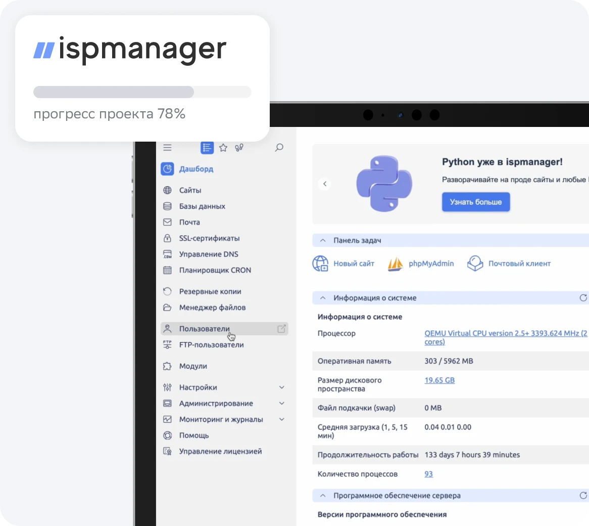Go to previous banner slide arrow
Viewport: 589px width, 526px height.
pos(325,184)
